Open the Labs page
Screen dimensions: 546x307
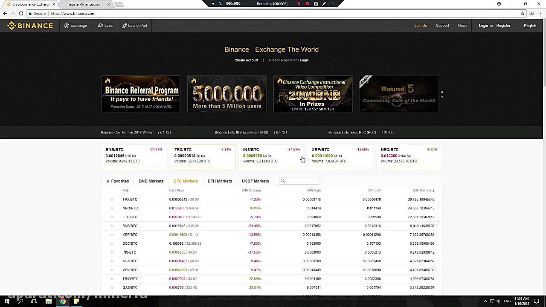[x=105, y=26]
